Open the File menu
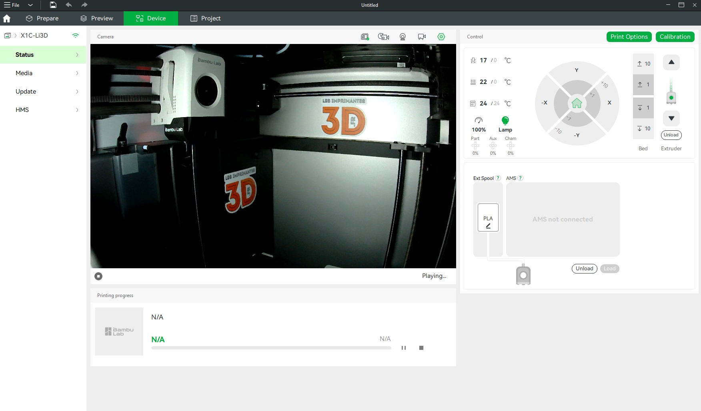This screenshot has height=411, width=701. [x=12, y=5]
